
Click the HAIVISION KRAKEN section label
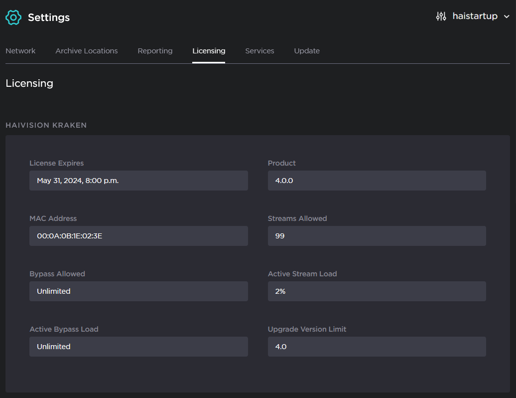[46, 125]
